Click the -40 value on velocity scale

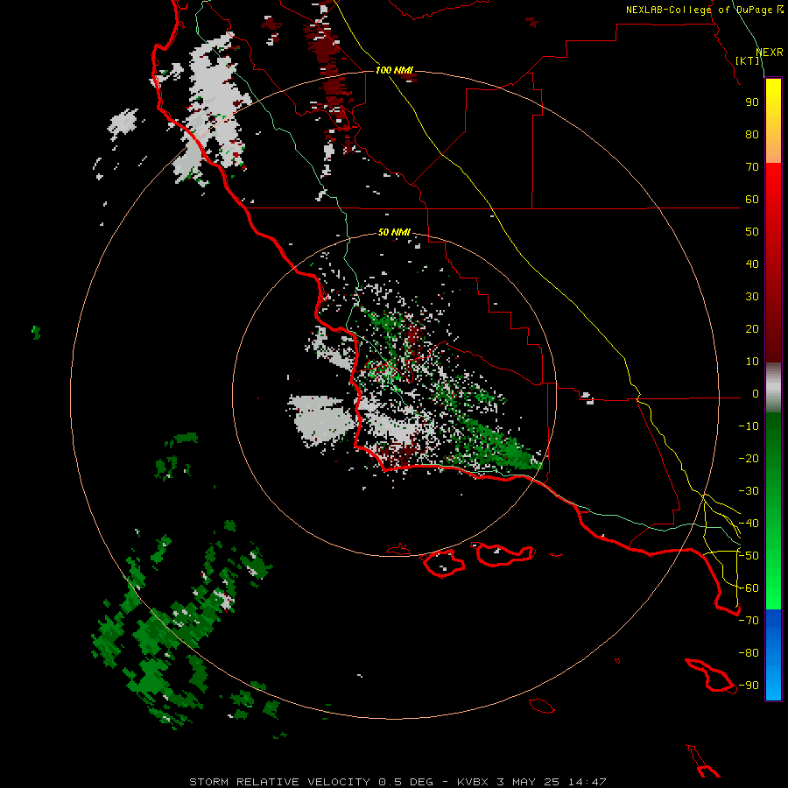coord(749,524)
